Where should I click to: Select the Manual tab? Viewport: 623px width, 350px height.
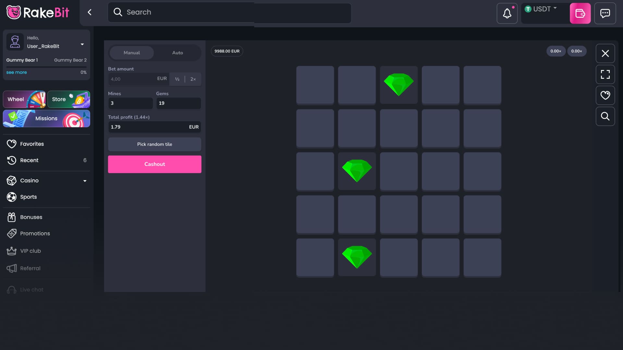132,52
